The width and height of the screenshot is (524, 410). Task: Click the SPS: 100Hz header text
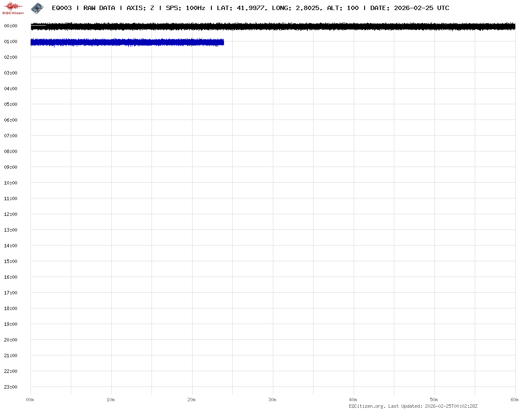click(185, 8)
